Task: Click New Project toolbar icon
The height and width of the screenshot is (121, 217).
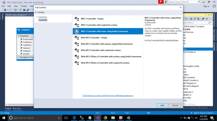Action: (x=15, y=10)
